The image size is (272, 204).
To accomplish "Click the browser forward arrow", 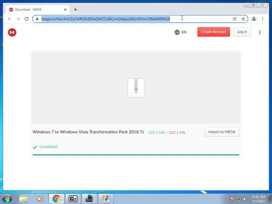I will [18, 19].
